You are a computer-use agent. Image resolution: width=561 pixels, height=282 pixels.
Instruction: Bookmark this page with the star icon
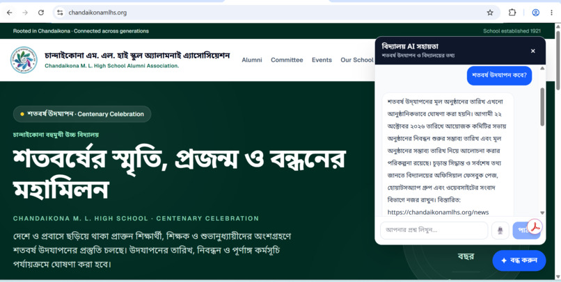(490, 13)
